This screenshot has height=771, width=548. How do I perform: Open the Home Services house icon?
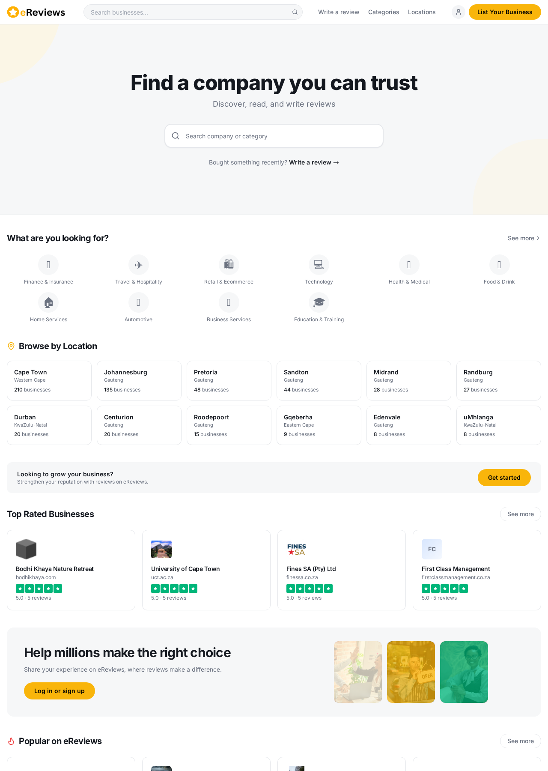coord(48,302)
